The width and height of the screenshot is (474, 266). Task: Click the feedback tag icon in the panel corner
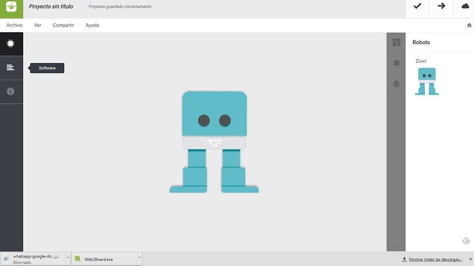pyautogui.click(x=466, y=241)
